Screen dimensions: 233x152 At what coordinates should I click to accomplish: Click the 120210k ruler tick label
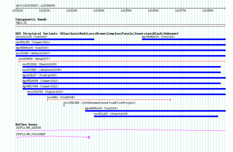pyautogui.click(x=18, y=10)
